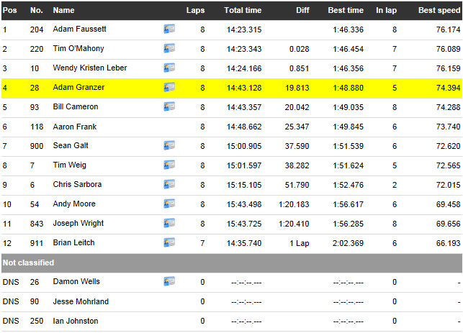Click the name Tim Weig

click(69, 165)
